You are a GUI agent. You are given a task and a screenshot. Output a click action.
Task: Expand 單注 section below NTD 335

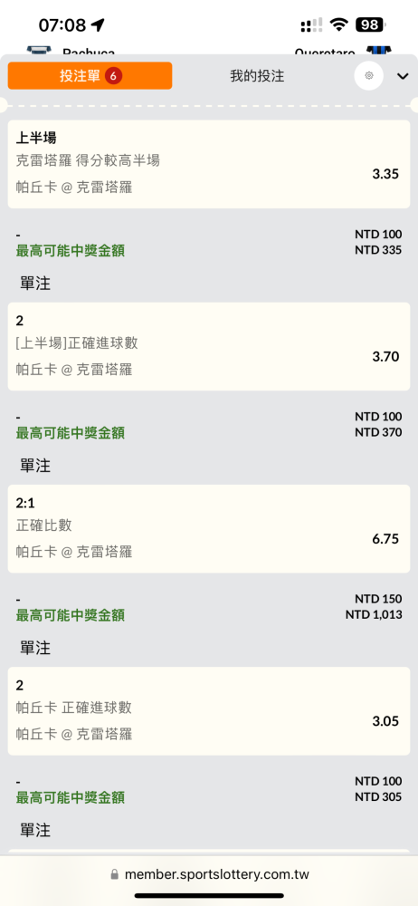coord(35,283)
